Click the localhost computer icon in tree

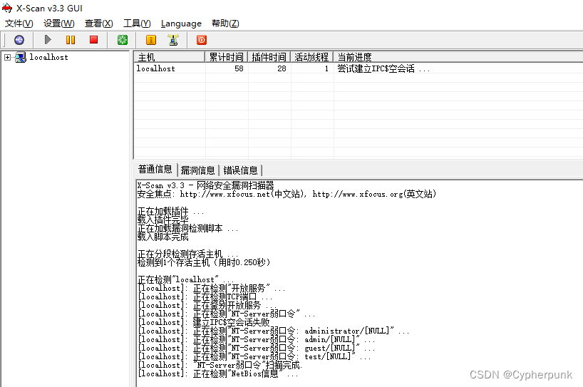tap(21, 57)
